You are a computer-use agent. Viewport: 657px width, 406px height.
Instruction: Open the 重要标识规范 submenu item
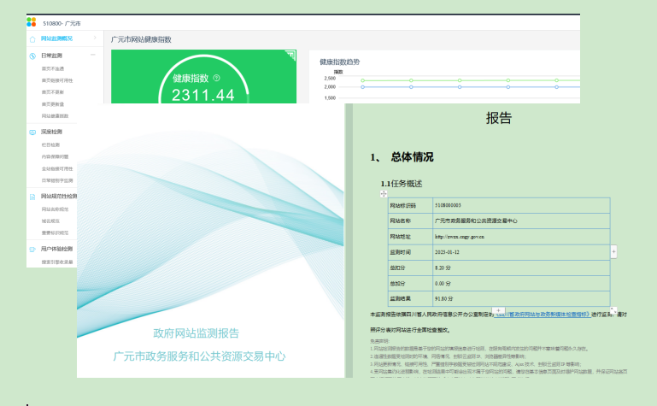pyautogui.click(x=55, y=233)
